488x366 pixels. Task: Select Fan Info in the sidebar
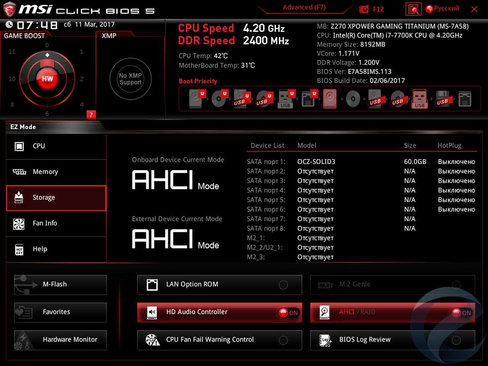(56, 223)
